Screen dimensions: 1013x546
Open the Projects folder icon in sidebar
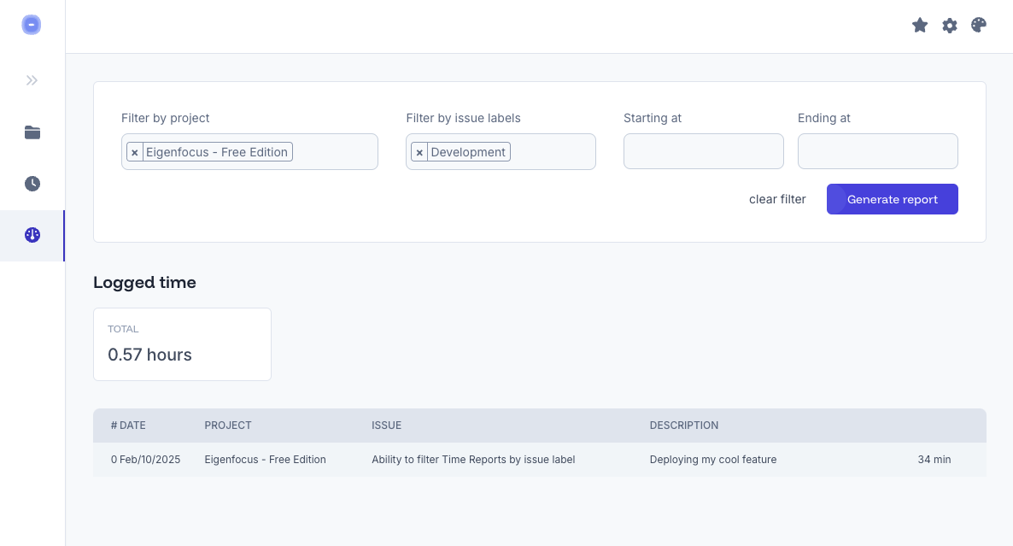[x=32, y=132]
